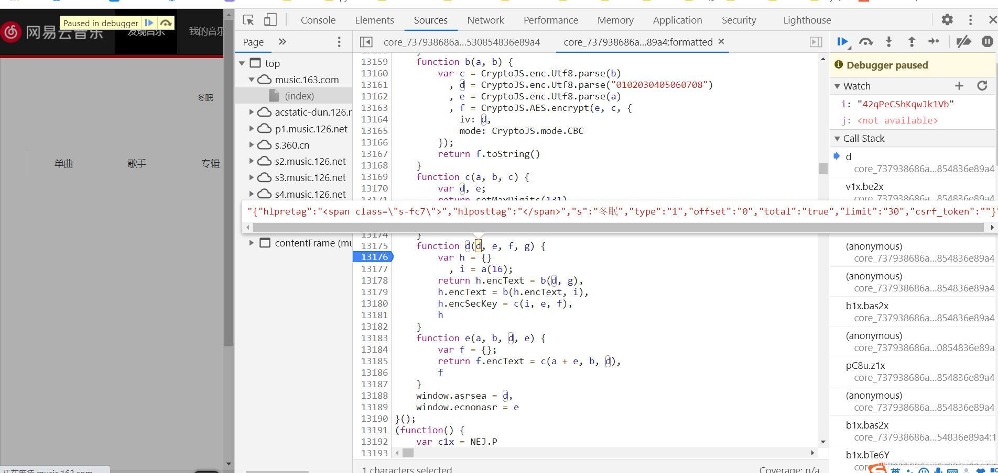Screen dimensions: 998x473
Task: Refresh watch expressions
Action: pos(982,86)
